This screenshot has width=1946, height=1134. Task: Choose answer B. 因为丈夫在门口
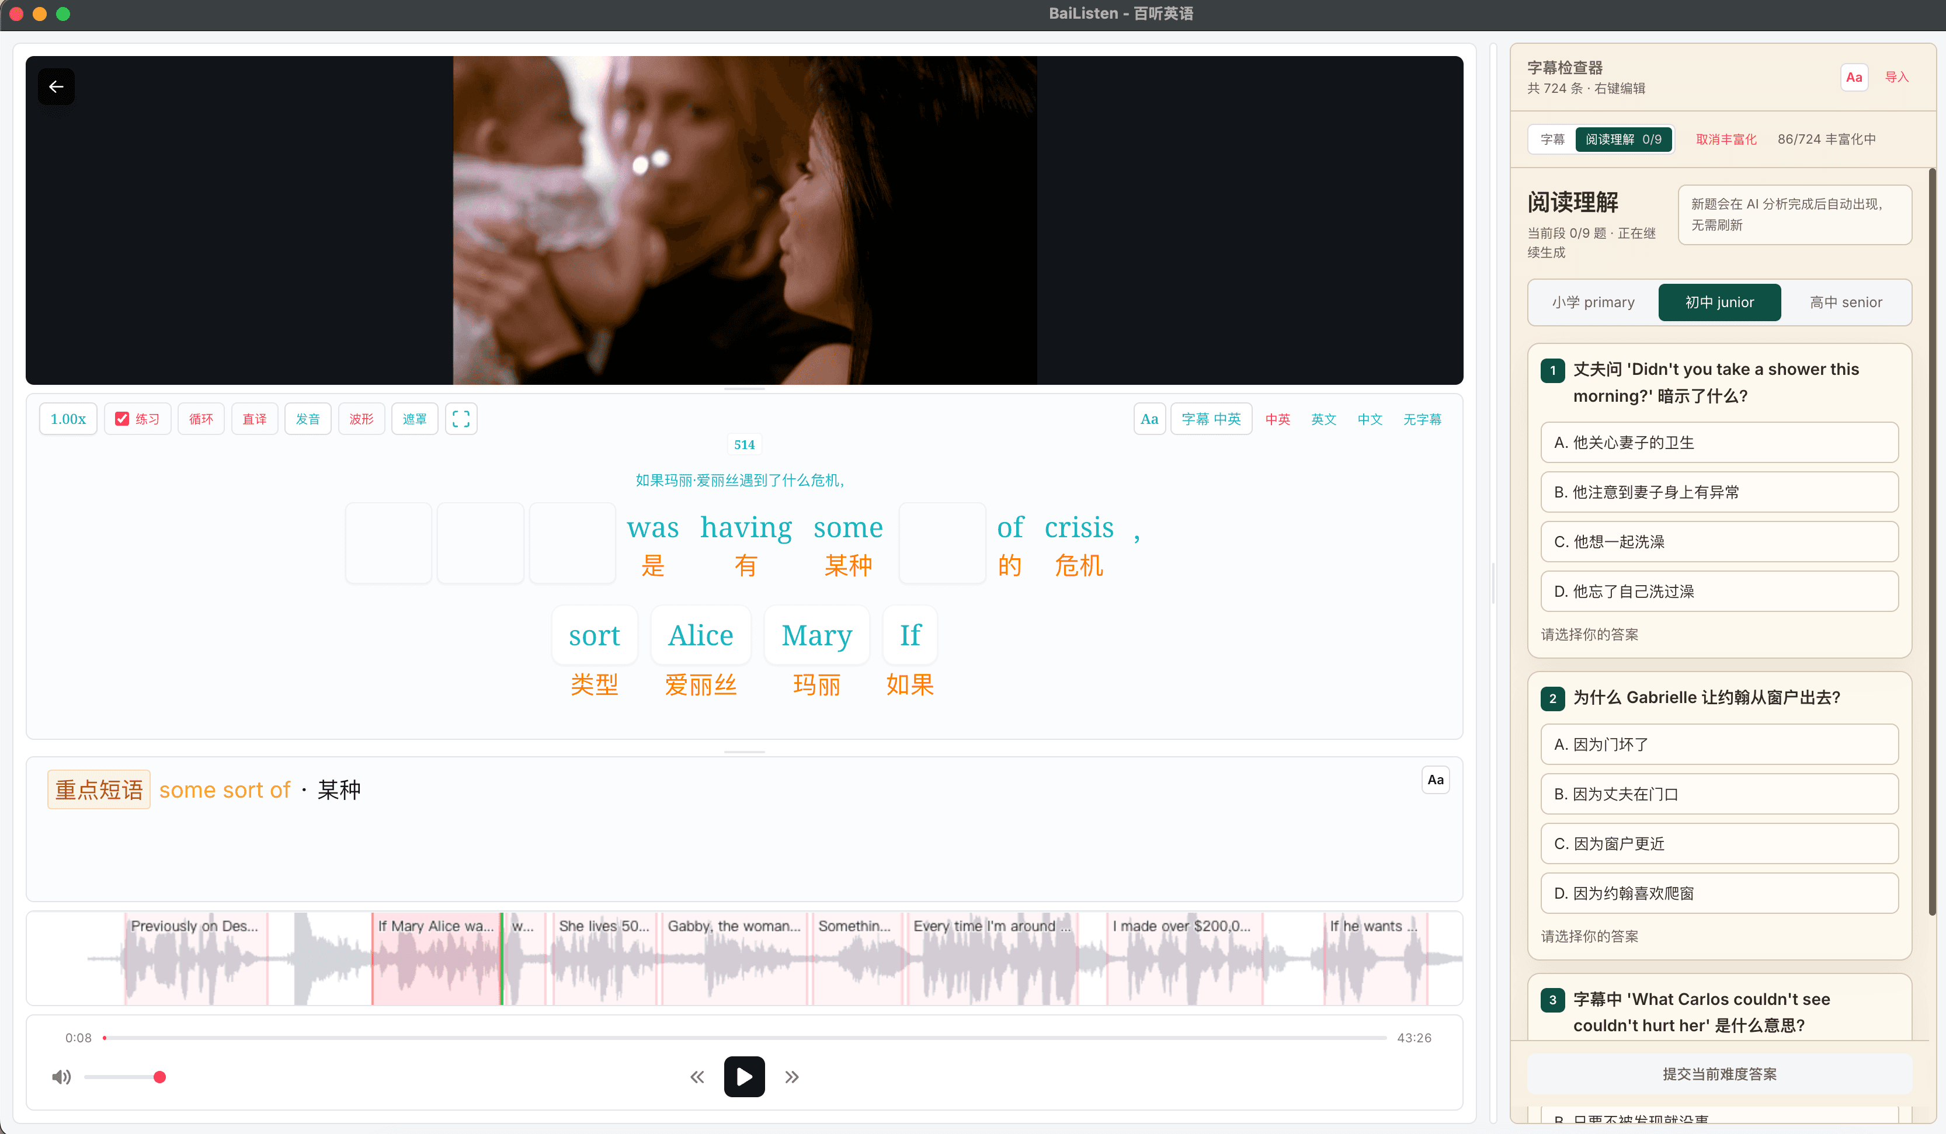1720,794
